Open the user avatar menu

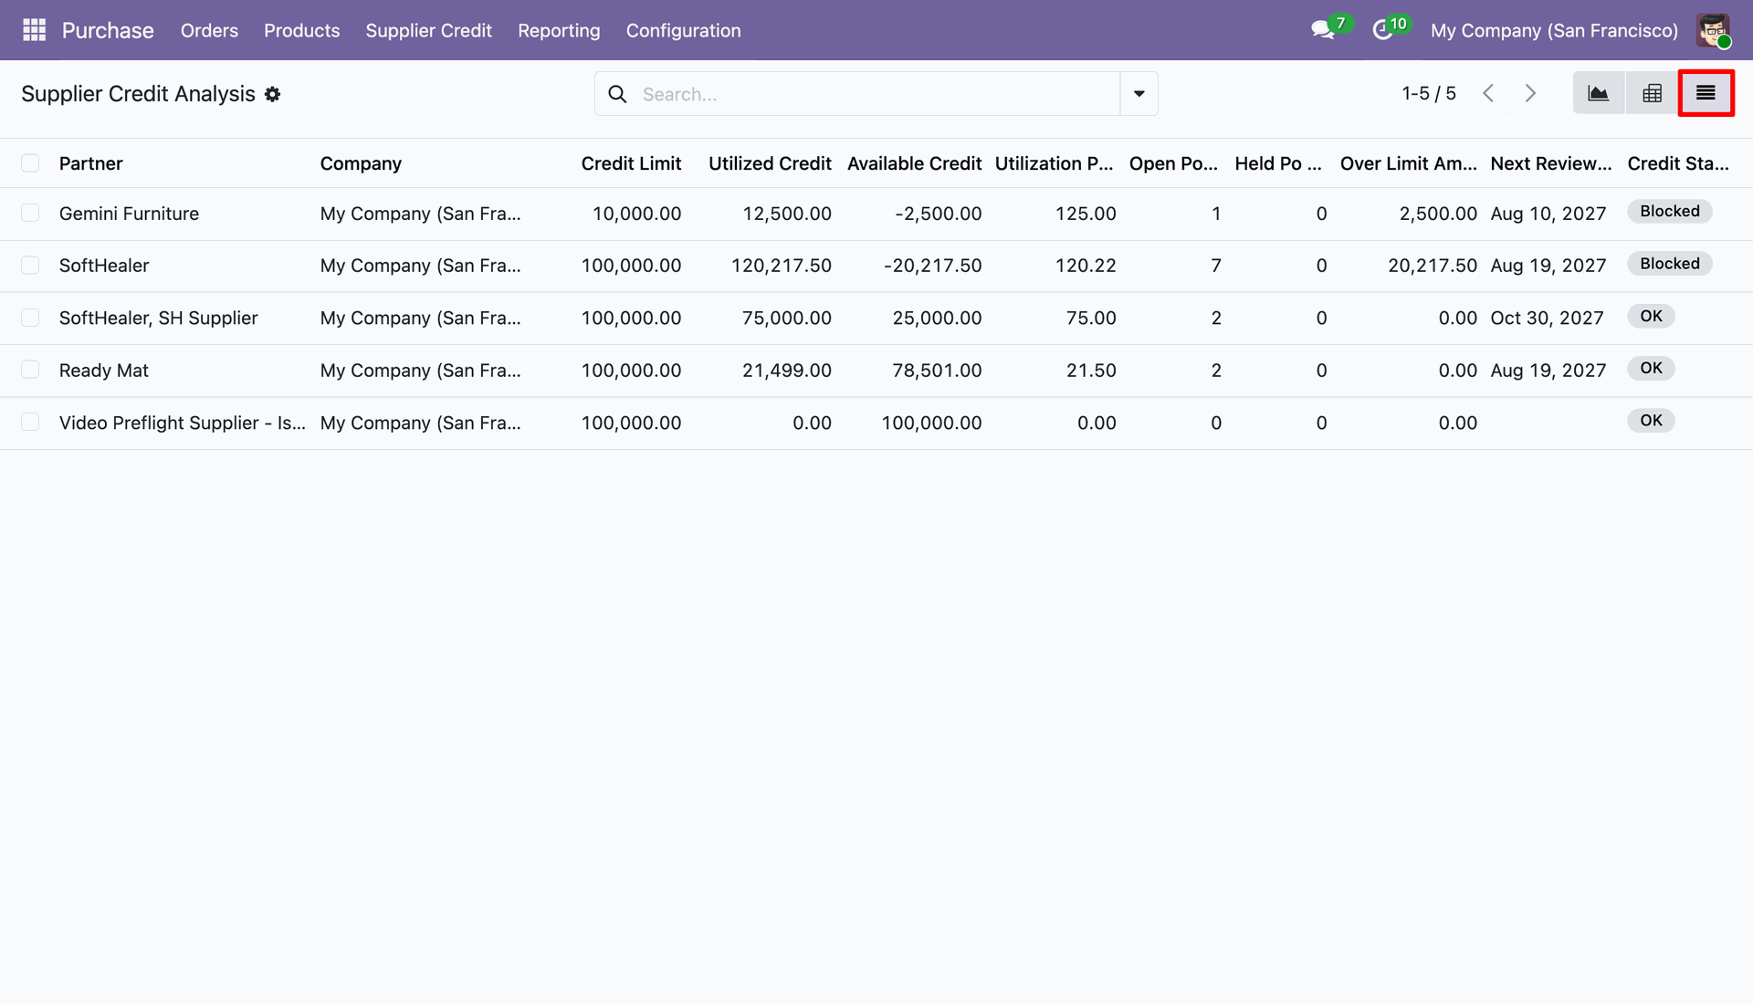point(1713,30)
